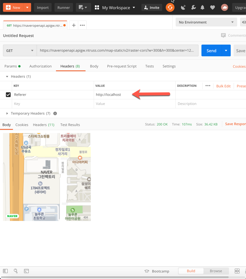Open the Send options dropdown arrow

click(226, 50)
